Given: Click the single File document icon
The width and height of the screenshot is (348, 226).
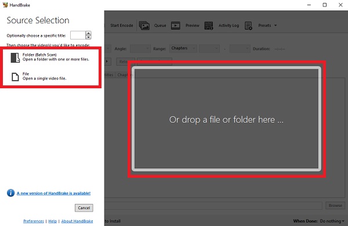Looking at the screenshot, I should pos(15,77).
